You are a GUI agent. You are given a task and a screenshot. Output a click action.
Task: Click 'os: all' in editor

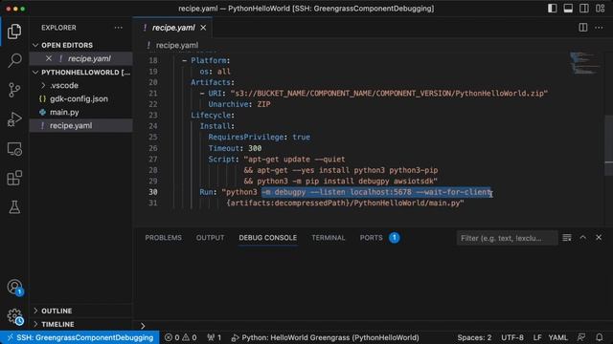(x=215, y=72)
